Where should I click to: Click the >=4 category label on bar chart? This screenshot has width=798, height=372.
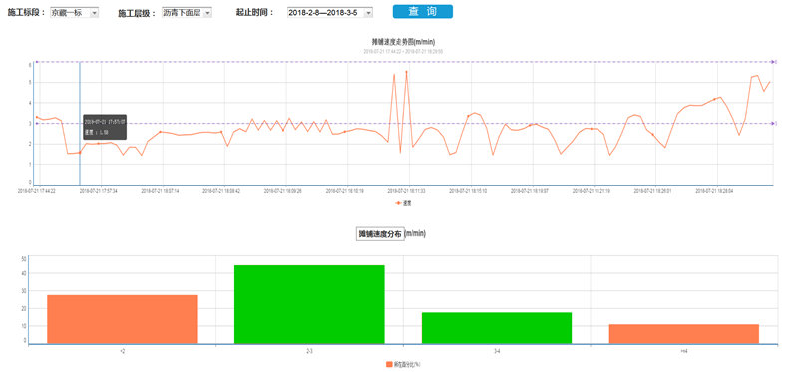[684, 351]
